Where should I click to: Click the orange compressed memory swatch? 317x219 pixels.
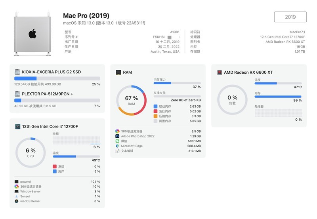[x=155, y=116]
